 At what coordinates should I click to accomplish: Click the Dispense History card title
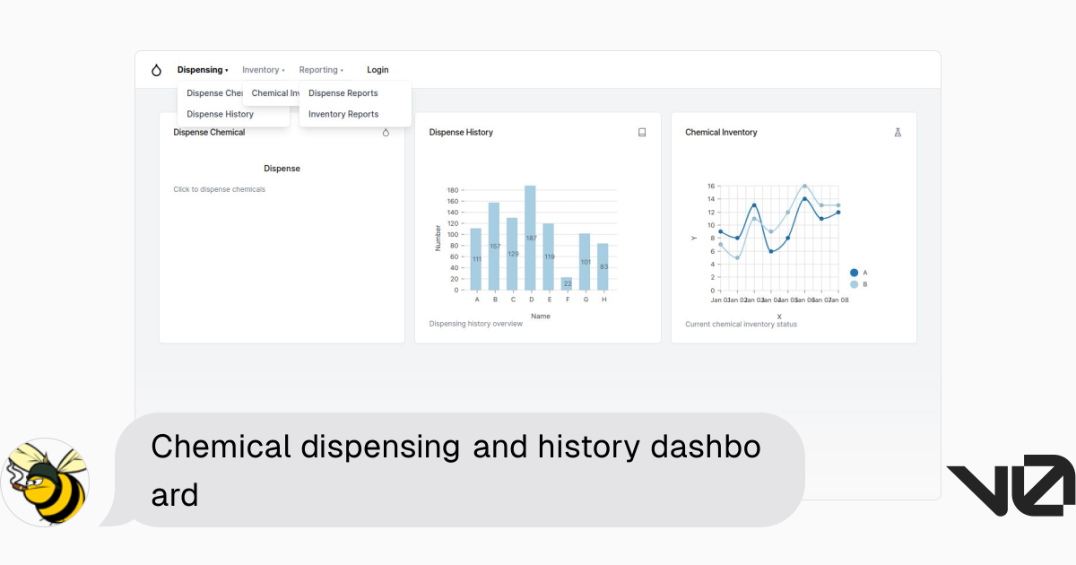pos(461,133)
